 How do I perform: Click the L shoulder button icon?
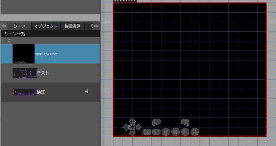point(156,122)
